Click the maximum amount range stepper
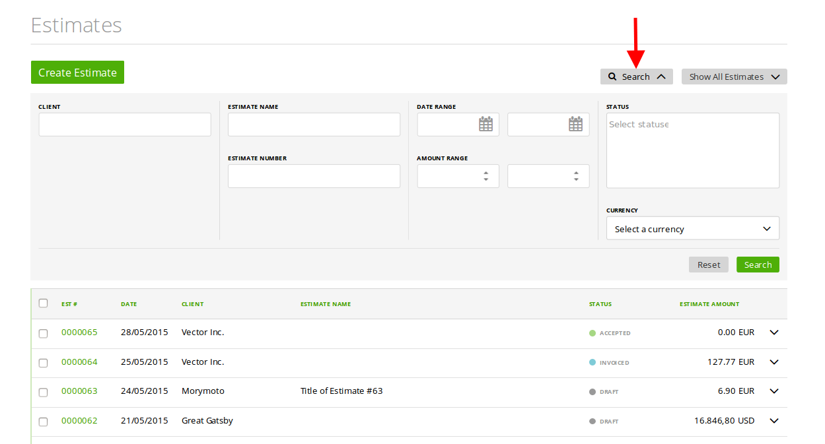 coord(576,176)
